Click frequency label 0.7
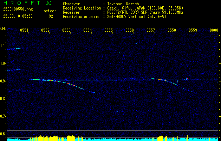 (x=3, y=116)
